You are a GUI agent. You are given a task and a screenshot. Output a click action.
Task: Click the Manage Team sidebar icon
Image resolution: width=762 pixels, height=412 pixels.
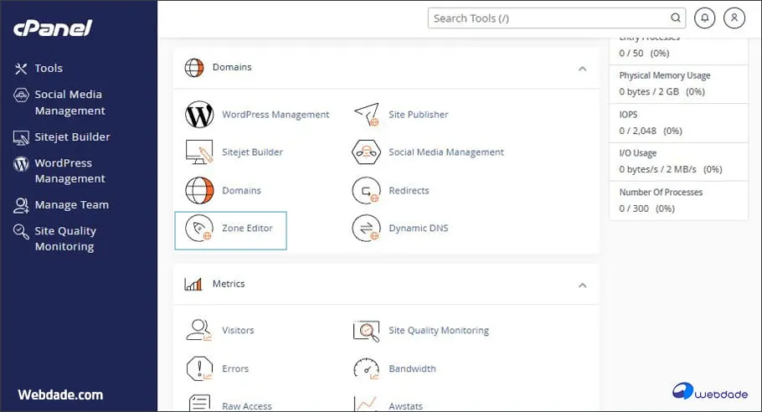pyautogui.click(x=21, y=205)
